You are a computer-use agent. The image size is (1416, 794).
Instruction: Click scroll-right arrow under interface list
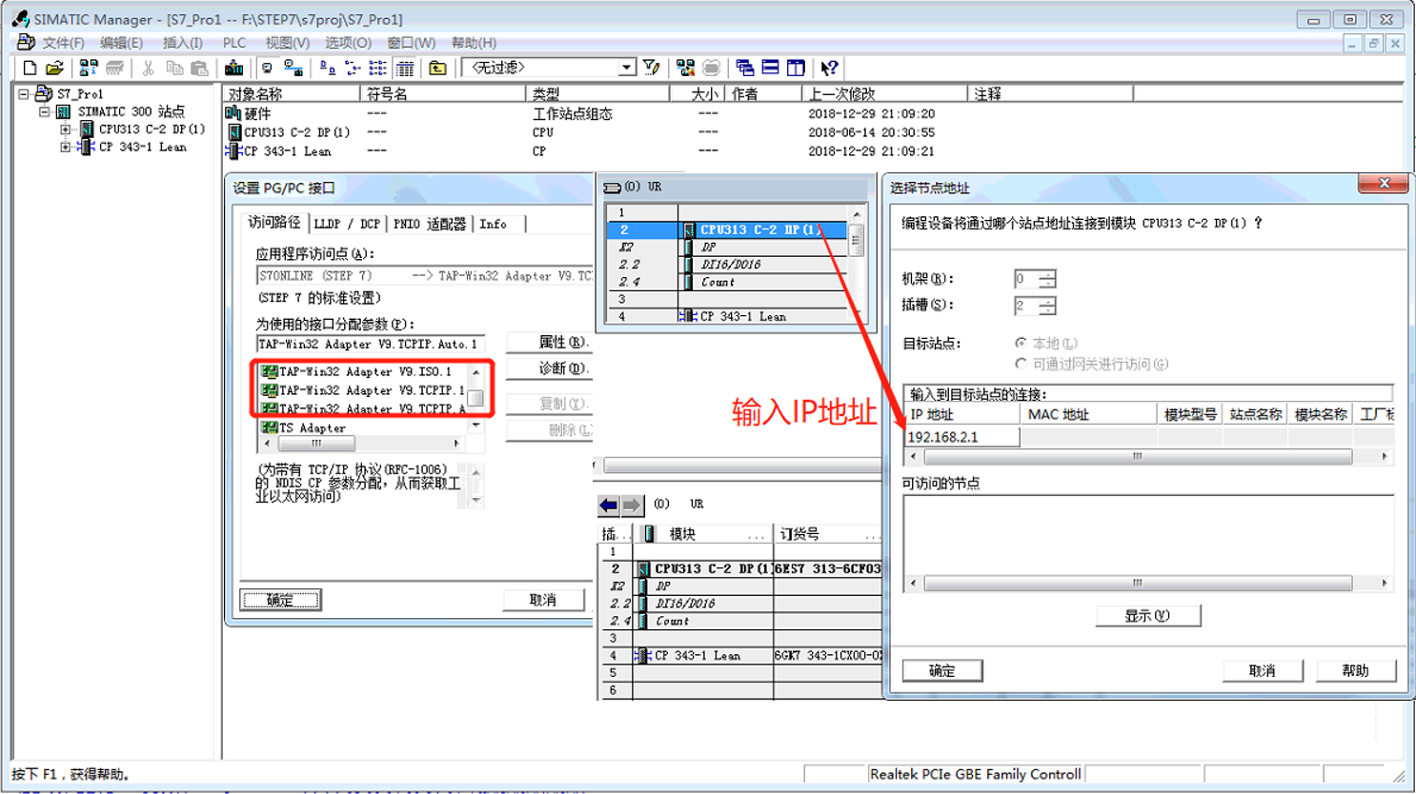(x=456, y=444)
